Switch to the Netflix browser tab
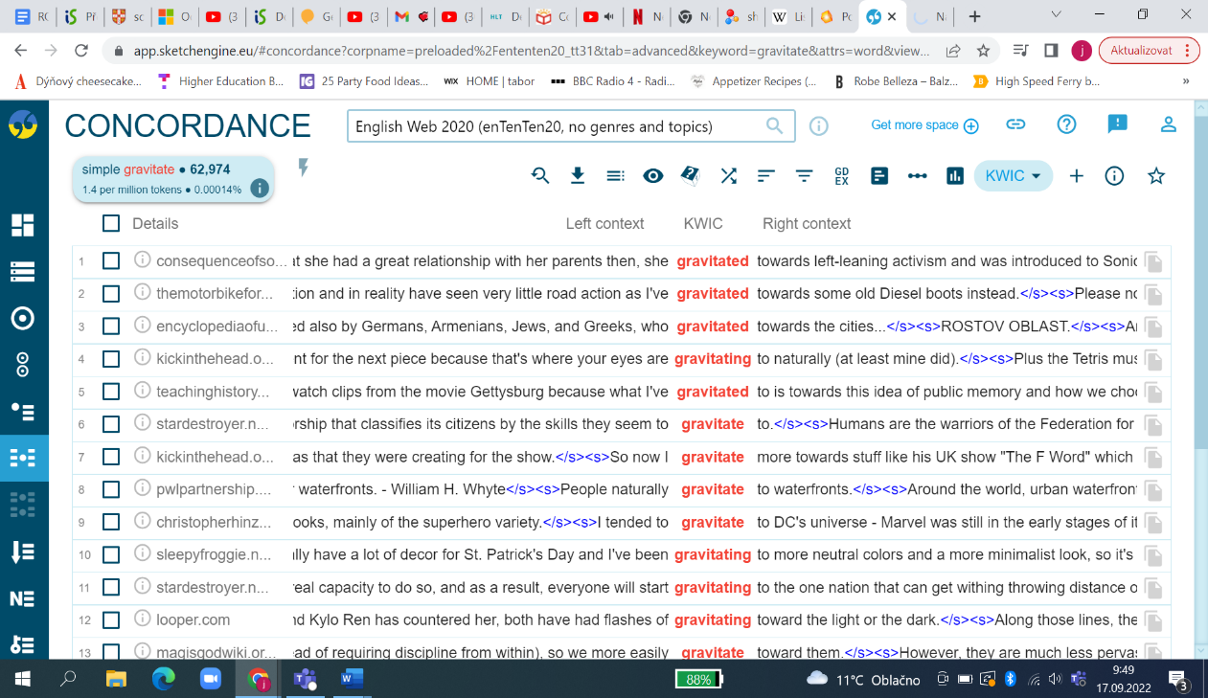The image size is (1208, 698). [x=643, y=16]
